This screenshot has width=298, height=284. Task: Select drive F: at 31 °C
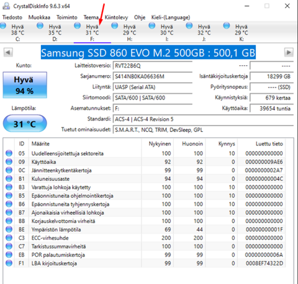tap(93, 32)
